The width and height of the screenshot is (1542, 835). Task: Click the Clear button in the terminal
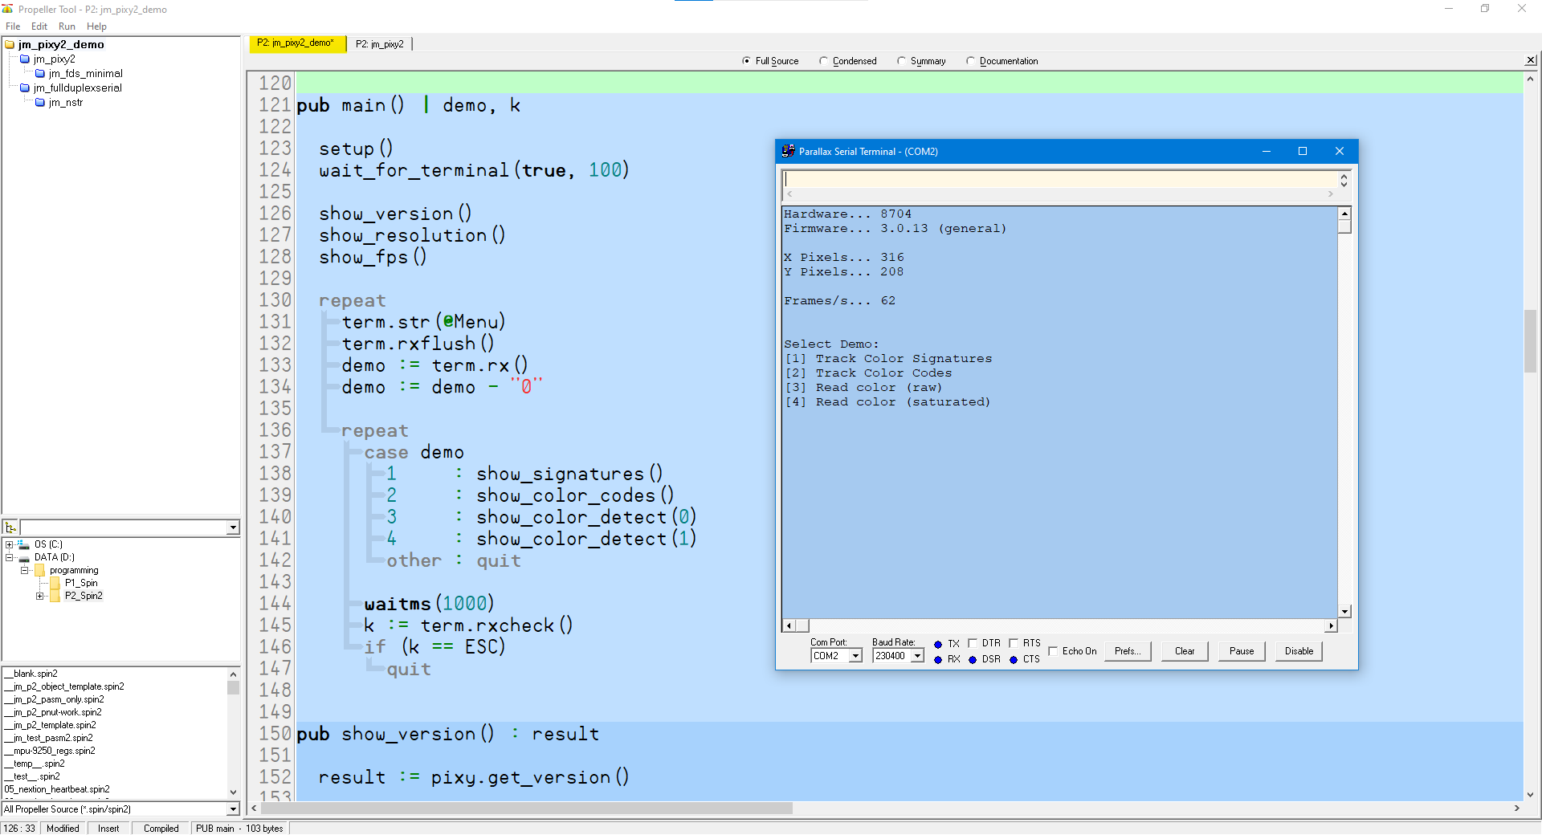[1184, 651]
